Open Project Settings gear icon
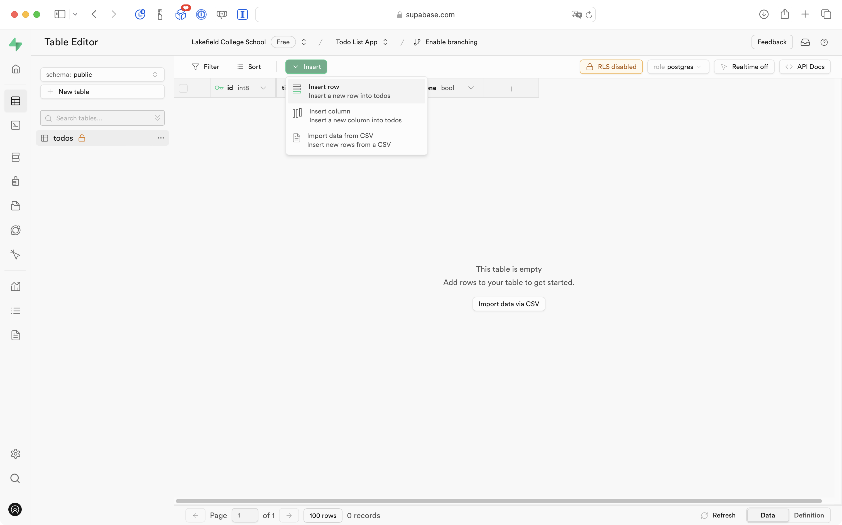The width and height of the screenshot is (842, 525). [16, 454]
